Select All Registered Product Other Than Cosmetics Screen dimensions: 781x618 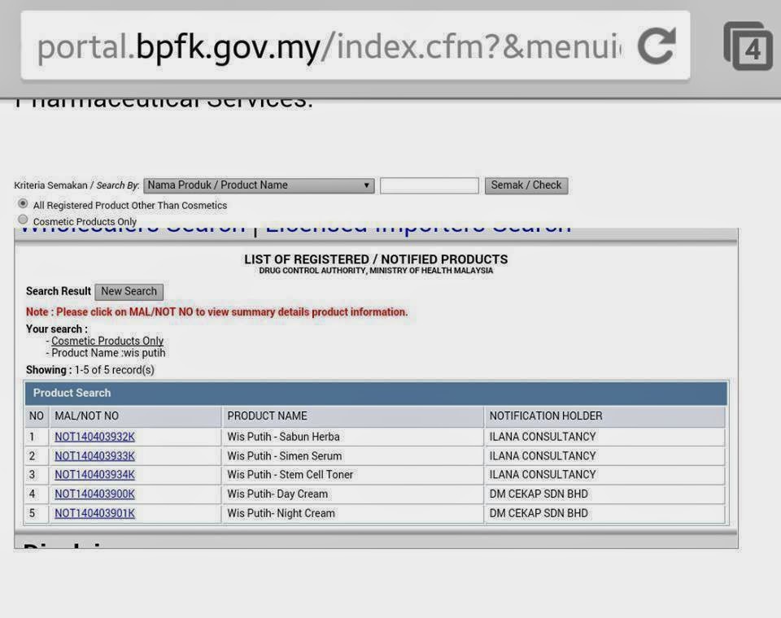(23, 203)
